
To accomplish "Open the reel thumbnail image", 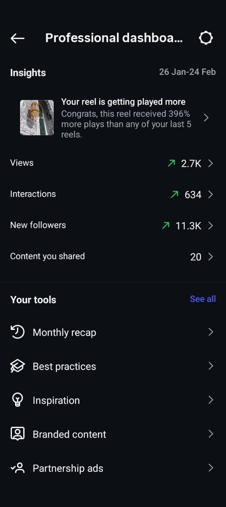I will click(37, 118).
